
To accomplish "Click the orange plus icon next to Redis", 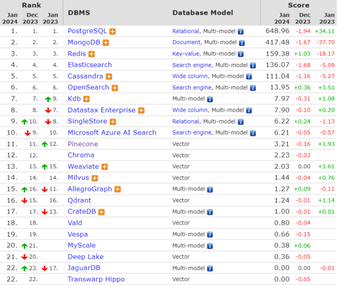I will click(92, 54).
